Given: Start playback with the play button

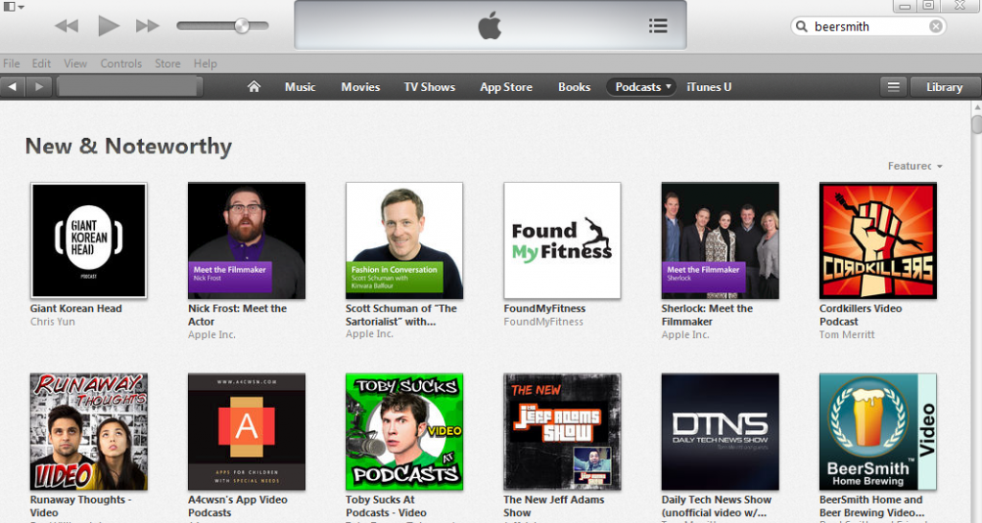Looking at the screenshot, I should (108, 26).
